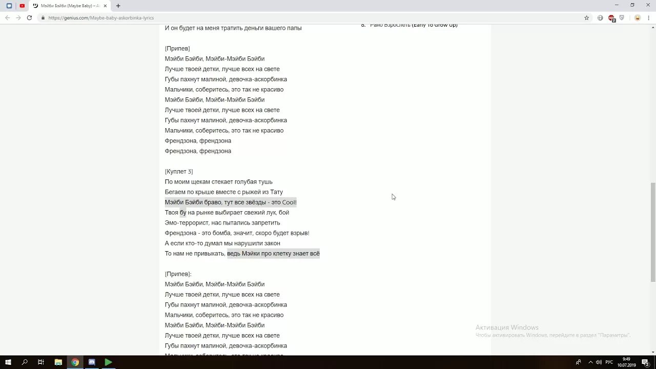Image resolution: width=656 pixels, height=369 pixels.
Task: Click highlighted lyric 'Мэйби Бэйби браво, тут все звёзды'
Action: (x=231, y=202)
